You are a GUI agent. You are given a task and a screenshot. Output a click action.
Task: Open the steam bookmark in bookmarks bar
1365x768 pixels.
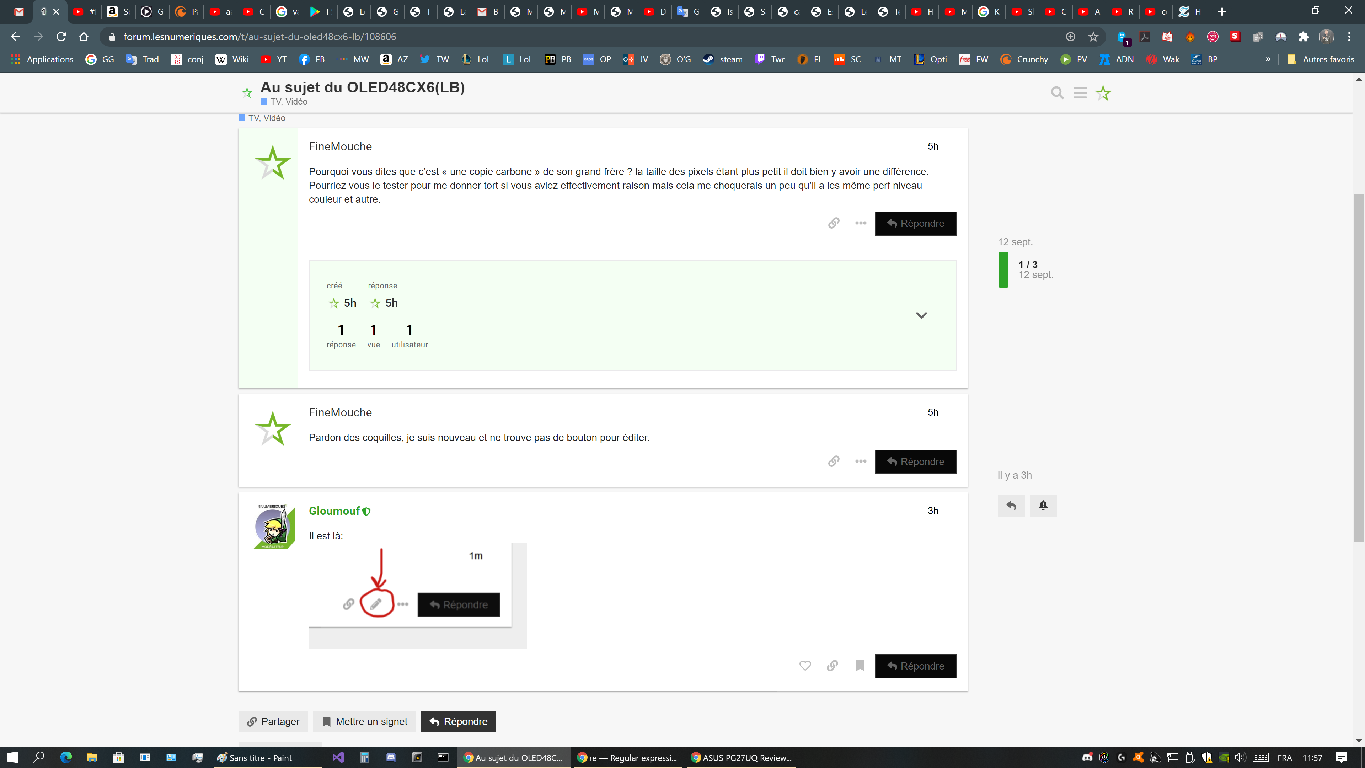click(x=723, y=59)
